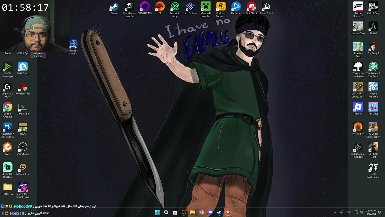Select the Riot Client icon
The image size is (385, 217).
251,8
